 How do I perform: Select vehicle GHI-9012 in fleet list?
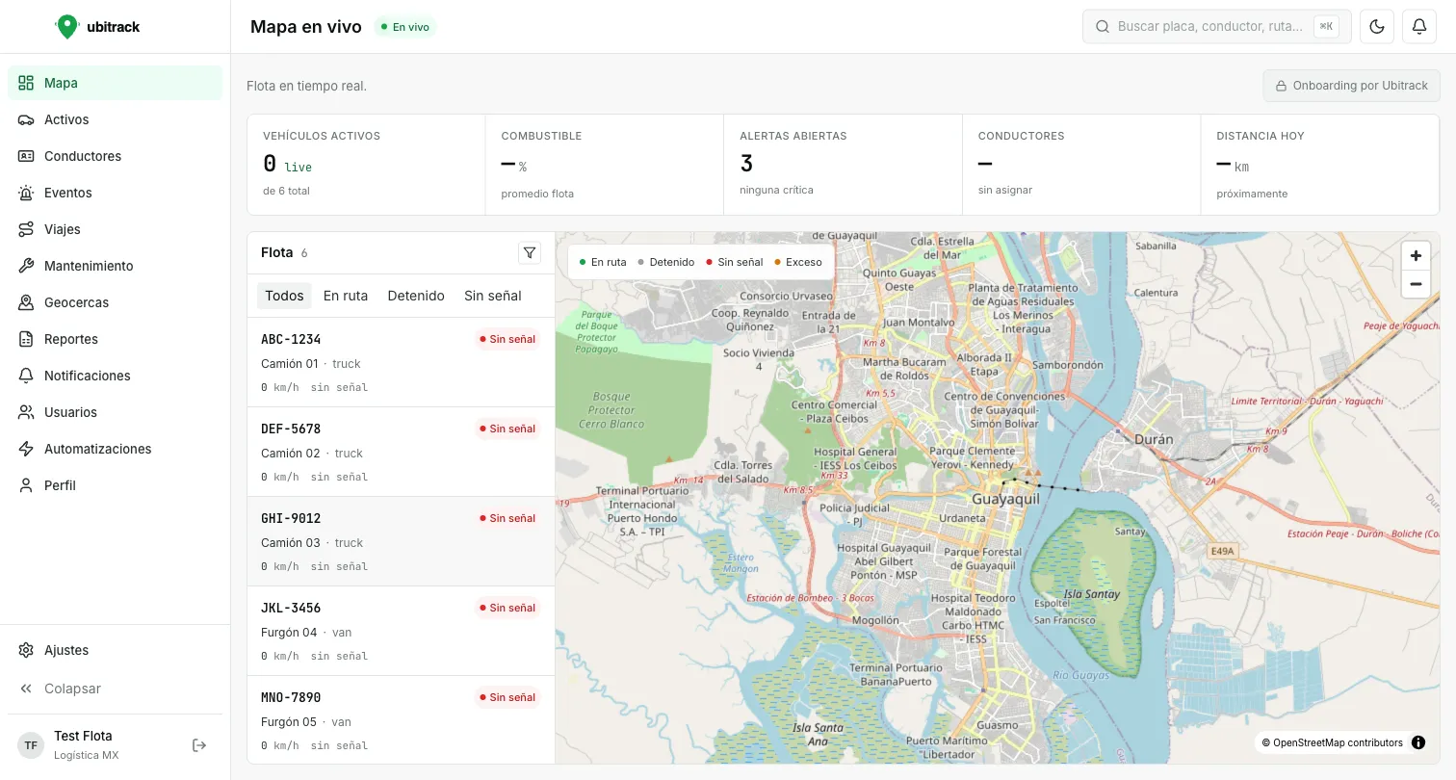pos(401,541)
